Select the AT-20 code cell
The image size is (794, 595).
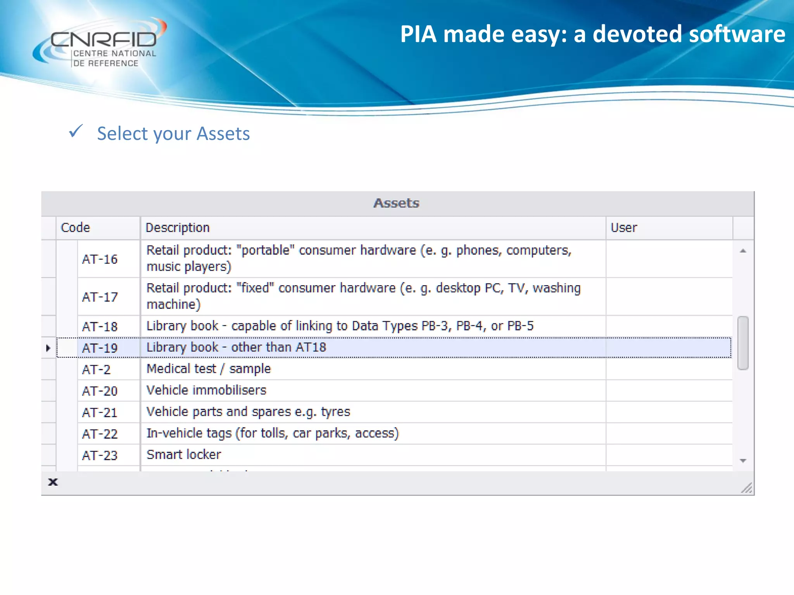pos(109,390)
